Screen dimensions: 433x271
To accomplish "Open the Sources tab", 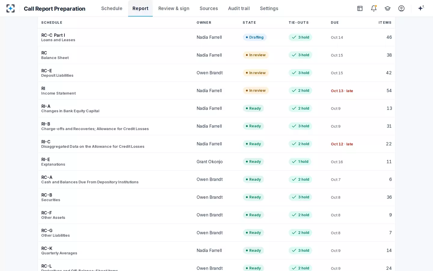I will [x=209, y=8].
